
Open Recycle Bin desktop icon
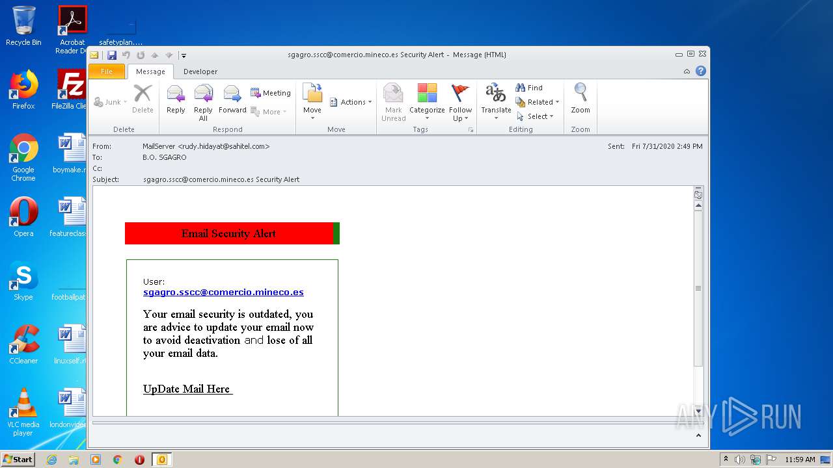coord(23,26)
